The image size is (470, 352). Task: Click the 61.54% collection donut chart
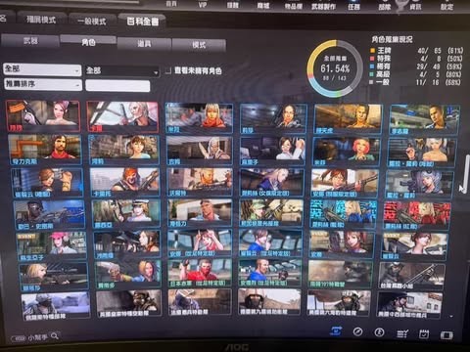tap(335, 68)
